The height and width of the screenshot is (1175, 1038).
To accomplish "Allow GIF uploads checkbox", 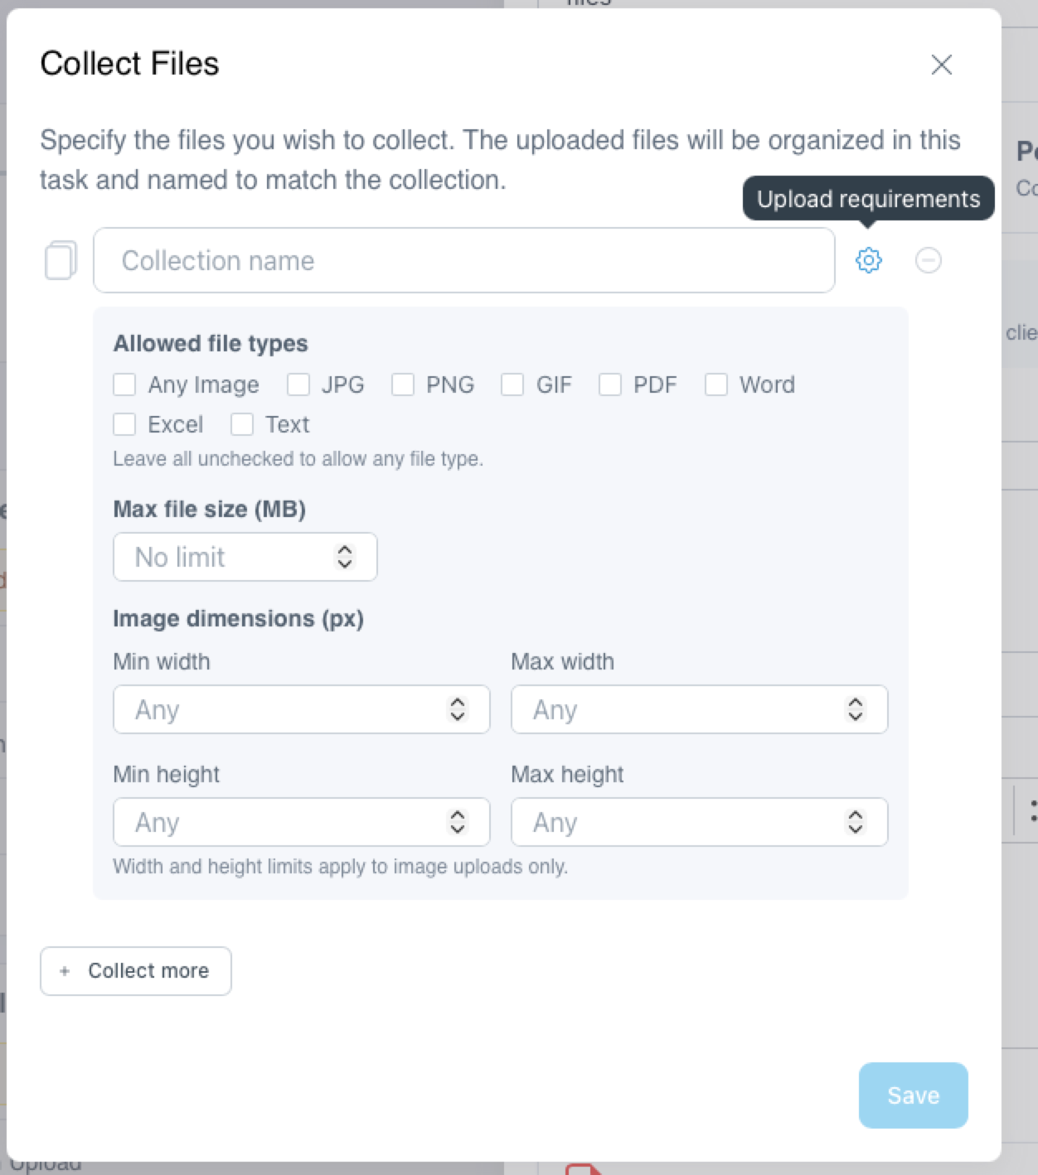I will coord(512,384).
